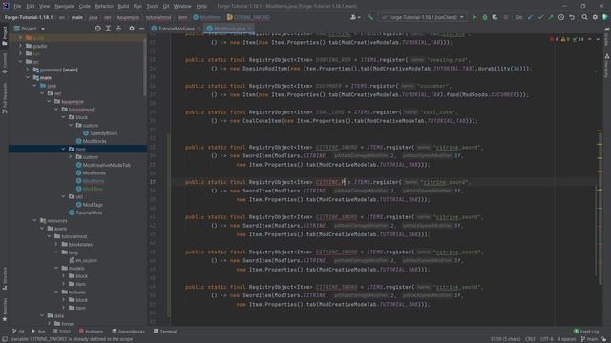The height and width of the screenshot is (343, 611).
Task: Open the Commit tool window on the left edge
Action: [x=5, y=64]
